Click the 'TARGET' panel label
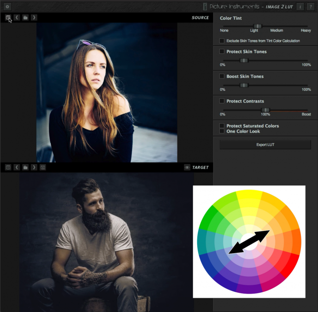The image size is (318, 312). tap(200, 168)
